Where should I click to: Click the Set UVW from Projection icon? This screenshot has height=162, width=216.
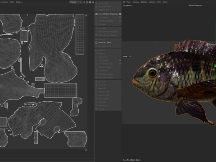point(96,14)
